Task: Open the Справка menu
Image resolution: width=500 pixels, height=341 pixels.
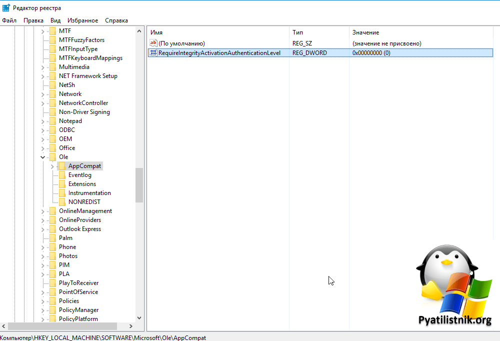Action: coord(116,20)
